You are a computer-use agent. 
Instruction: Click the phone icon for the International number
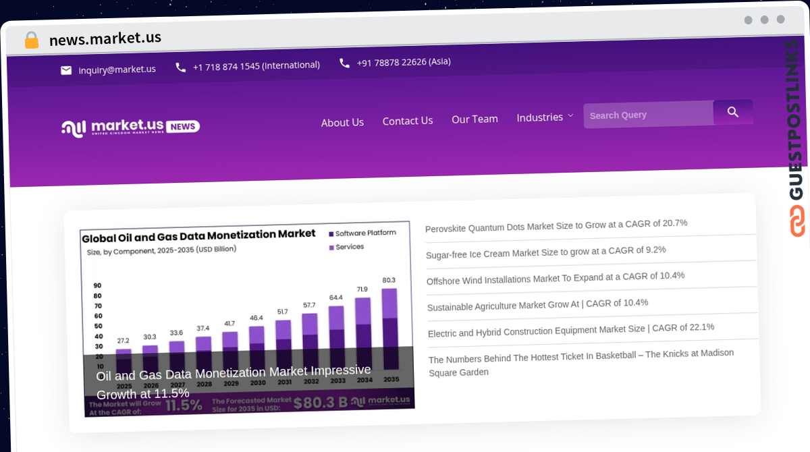pos(180,67)
